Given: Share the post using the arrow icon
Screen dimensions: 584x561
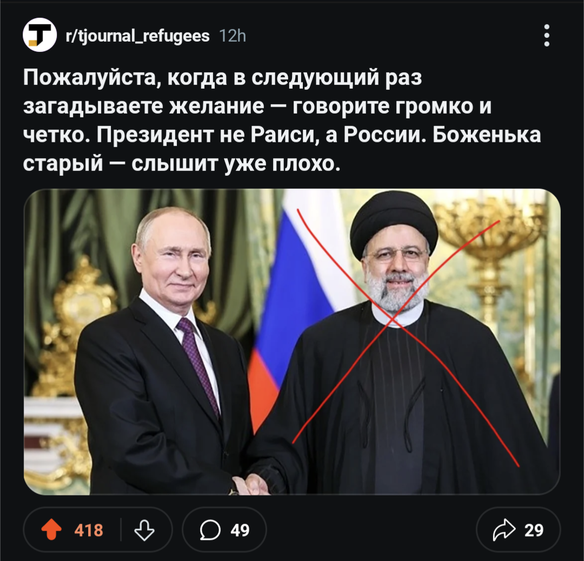Looking at the screenshot, I should (504, 530).
